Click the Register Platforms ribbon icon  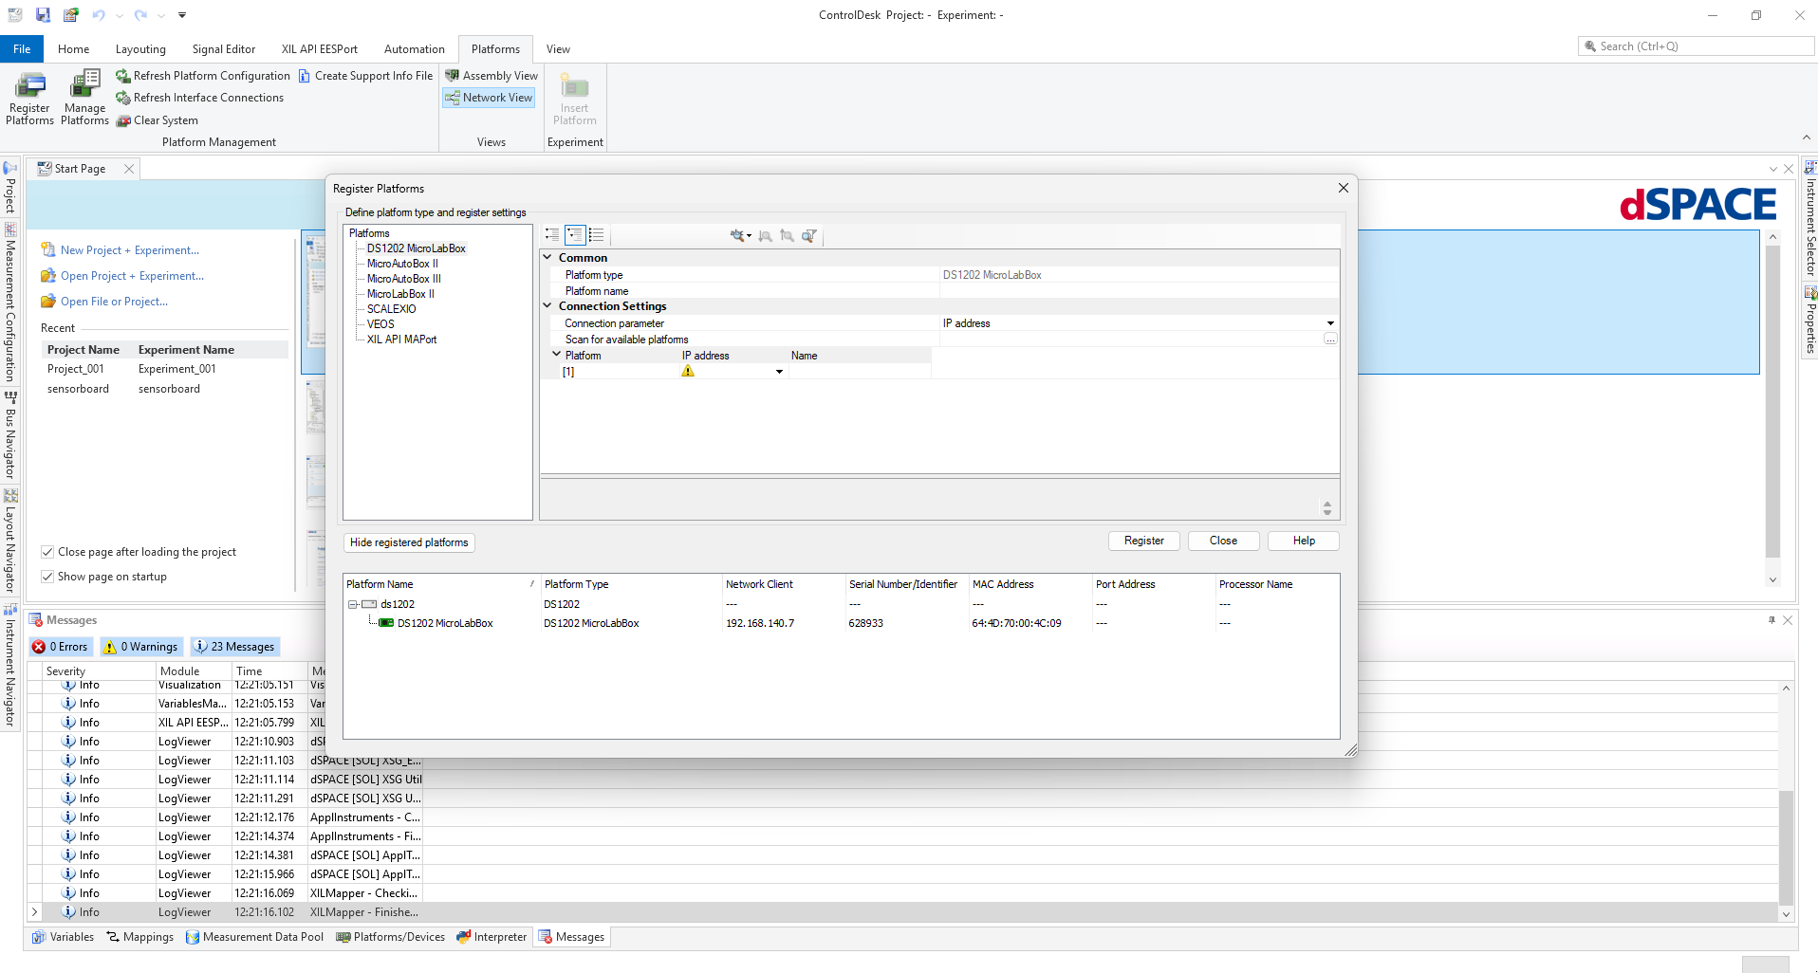(29, 98)
